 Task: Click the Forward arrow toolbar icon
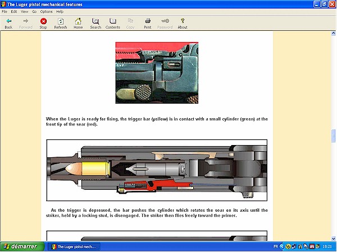click(26, 21)
